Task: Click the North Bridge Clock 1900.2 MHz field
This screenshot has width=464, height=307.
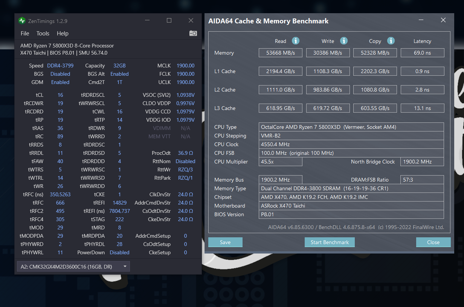Action: click(422, 162)
